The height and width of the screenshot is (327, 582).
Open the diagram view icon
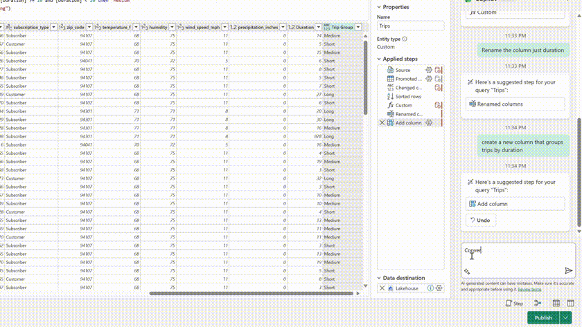pyautogui.click(x=538, y=303)
